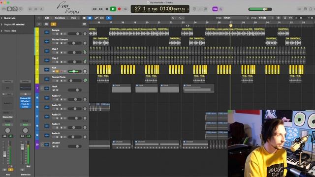Toggle the Quick Help button

click(15, 9)
